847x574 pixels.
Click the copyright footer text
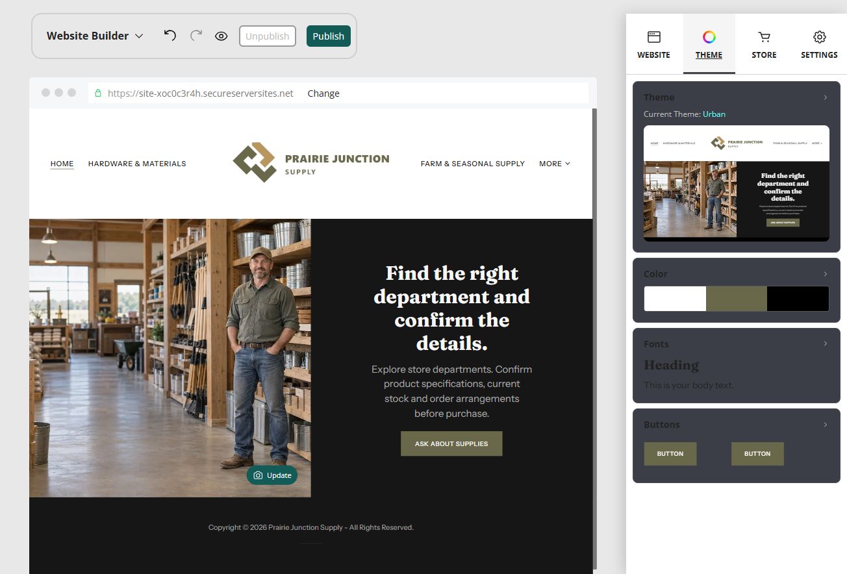(311, 527)
